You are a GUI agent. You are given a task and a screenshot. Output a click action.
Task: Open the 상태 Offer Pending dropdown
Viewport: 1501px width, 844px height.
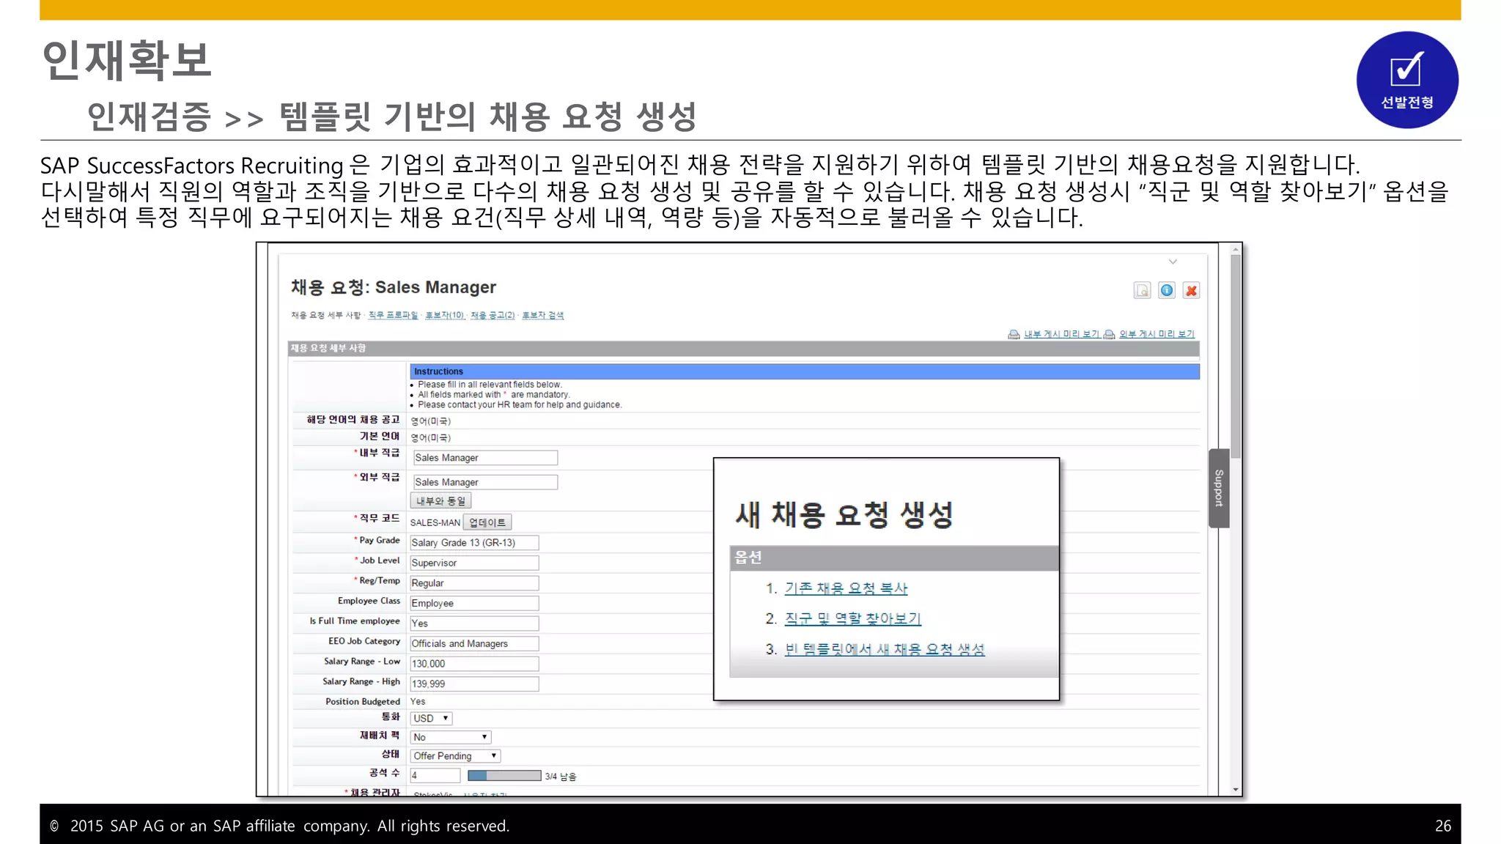[x=456, y=756]
